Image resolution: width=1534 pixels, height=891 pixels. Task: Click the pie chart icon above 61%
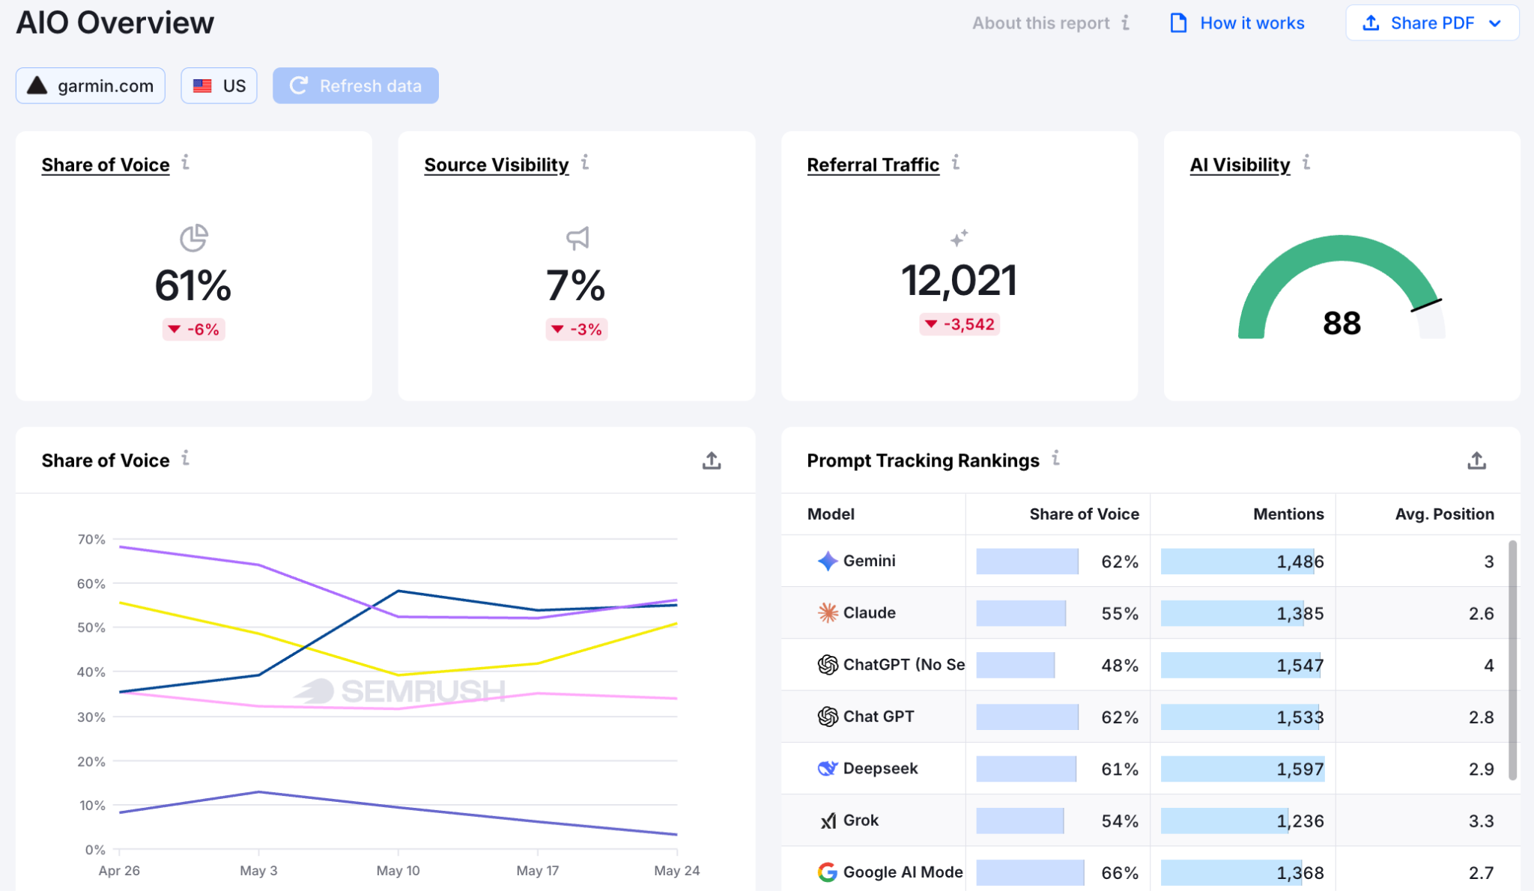point(194,238)
